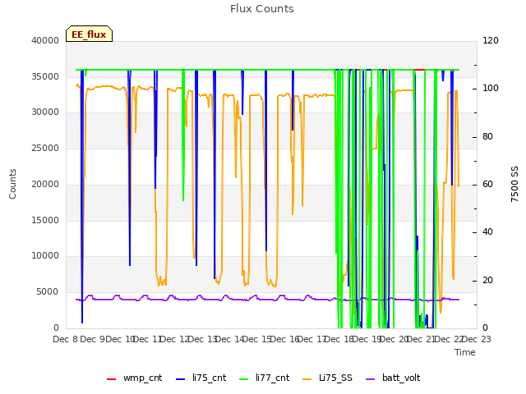The image size is (526, 394).
Task: Click the 20 right axis tick label
Action: [x=487, y=280]
